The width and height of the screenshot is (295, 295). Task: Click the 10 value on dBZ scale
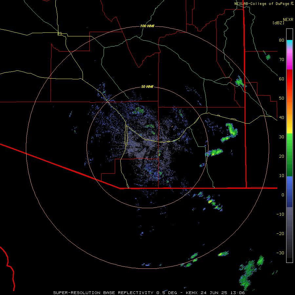(282, 176)
